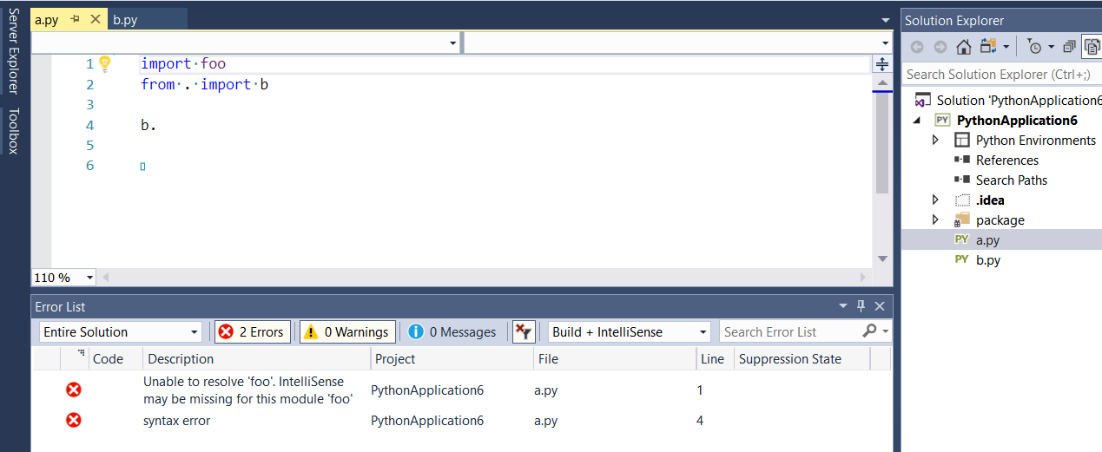Select the PythonApplication6 project item
The image size is (1102, 452).
(x=1017, y=120)
